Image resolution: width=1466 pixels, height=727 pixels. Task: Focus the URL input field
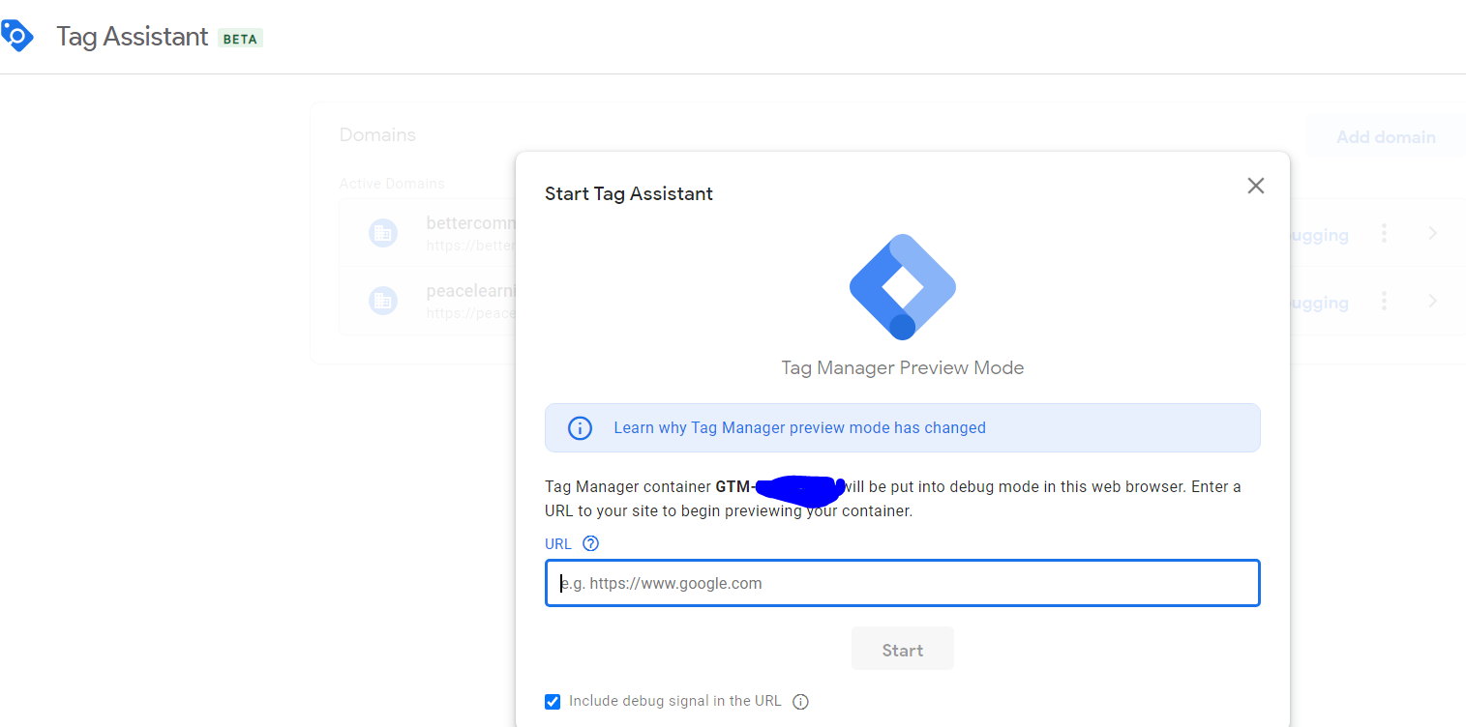tap(903, 583)
